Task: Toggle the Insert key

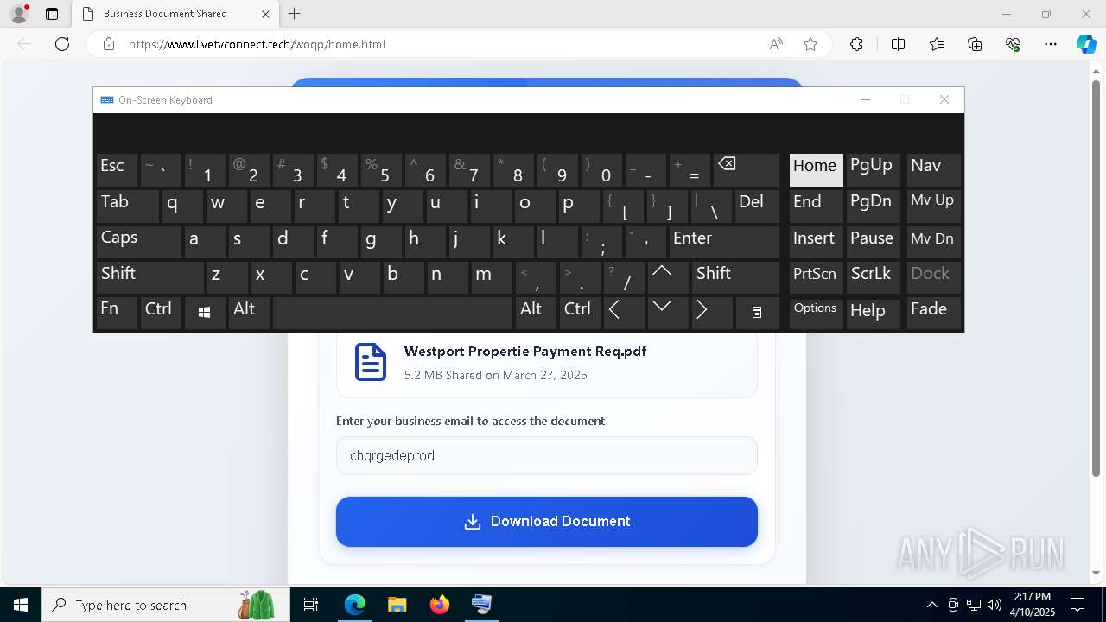Action: pyautogui.click(x=816, y=241)
